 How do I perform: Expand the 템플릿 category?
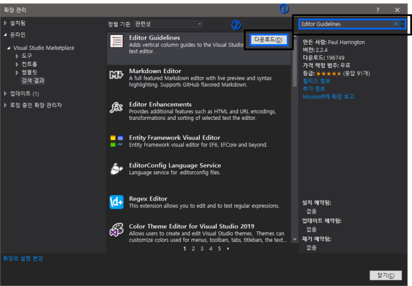point(17,73)
